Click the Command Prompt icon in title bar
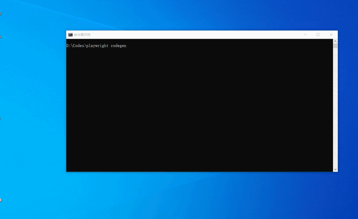Screen dimensions: 358x219 coord(70,35)
